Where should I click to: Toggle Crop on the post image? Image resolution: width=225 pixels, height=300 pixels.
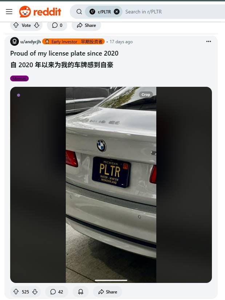click(x=146, y=94)
